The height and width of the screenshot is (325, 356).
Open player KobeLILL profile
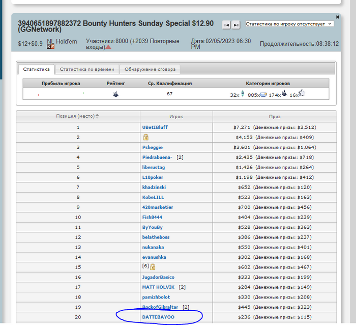coord(153,197)
